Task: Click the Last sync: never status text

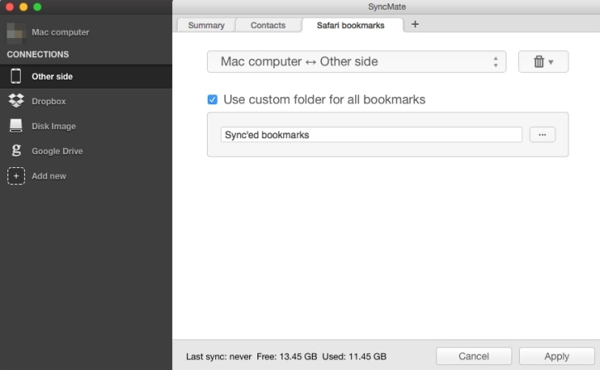Action: [218, 357]
